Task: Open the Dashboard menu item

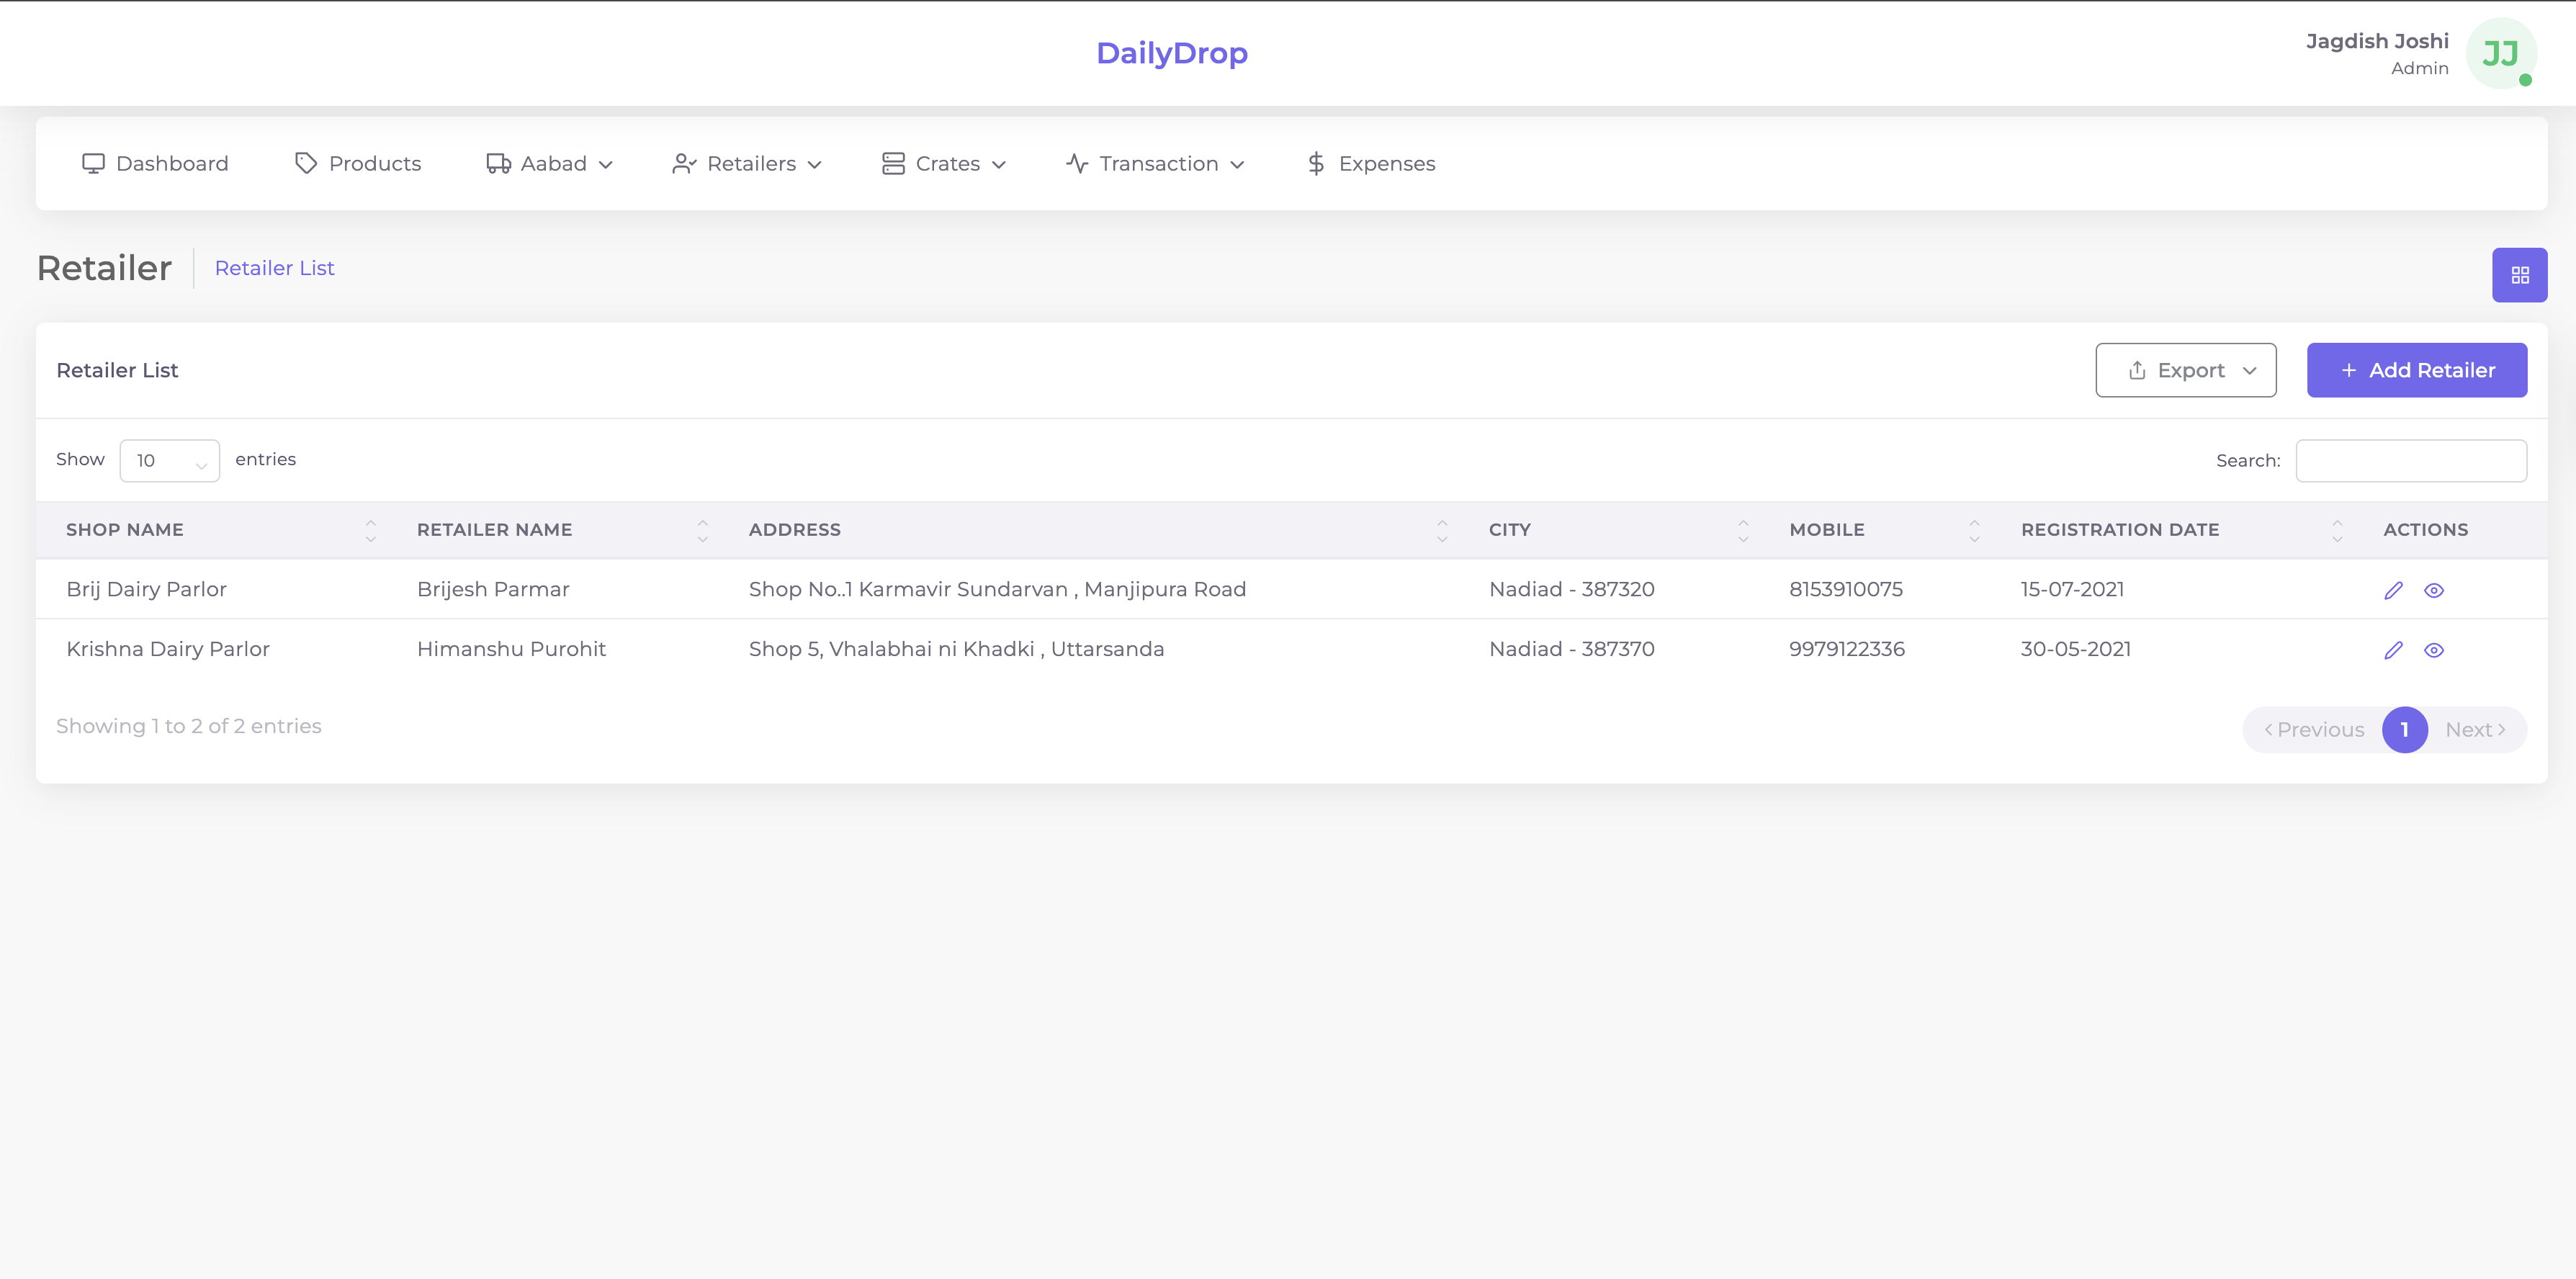Action: point(155,164)
